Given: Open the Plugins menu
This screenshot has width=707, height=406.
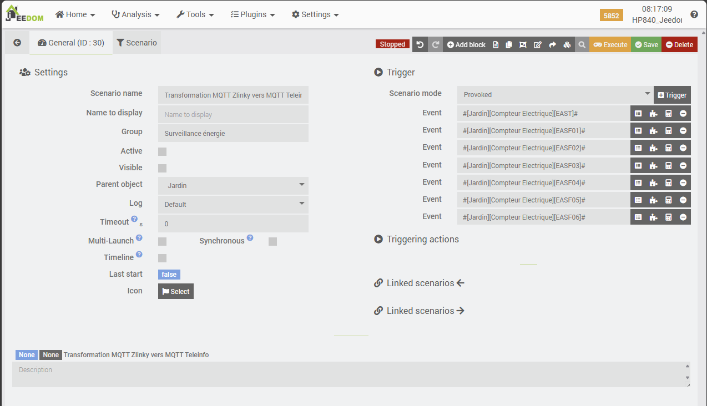Looking at the screenshot, I should [252, 14].
